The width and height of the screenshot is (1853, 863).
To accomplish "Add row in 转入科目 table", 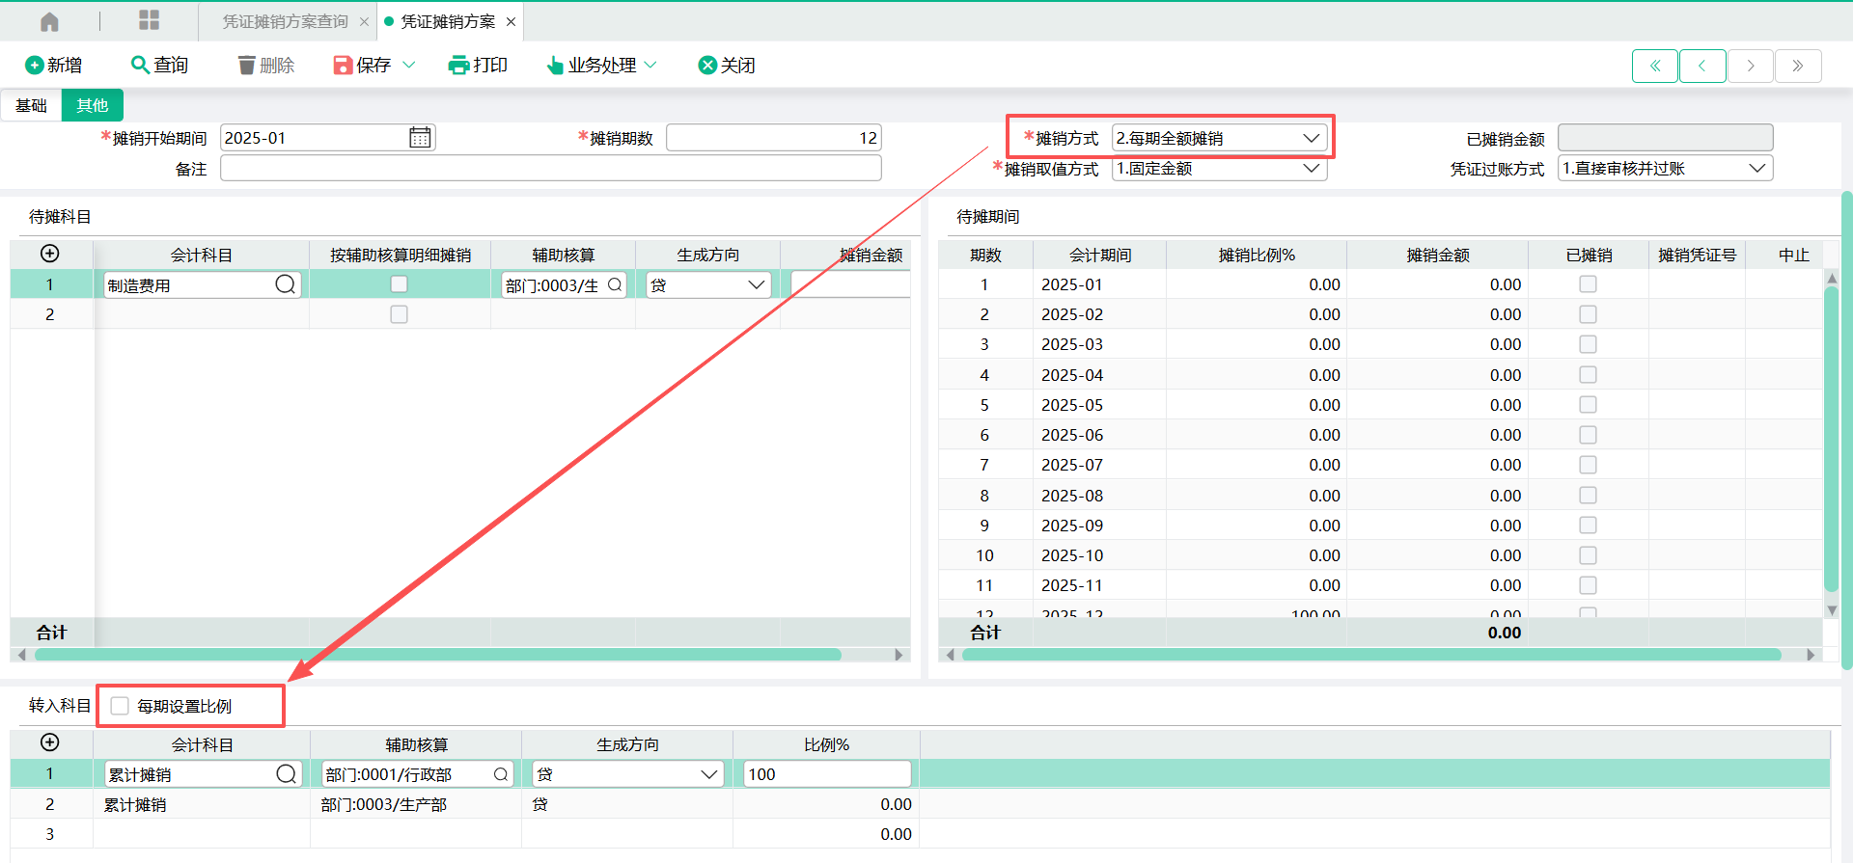I will 50,742.
